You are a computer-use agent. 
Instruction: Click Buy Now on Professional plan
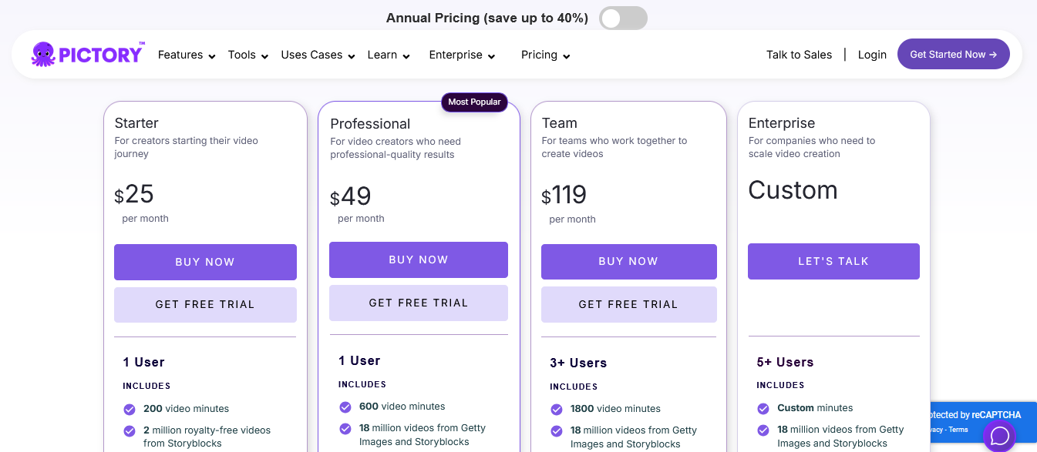[x=419, y=259]
